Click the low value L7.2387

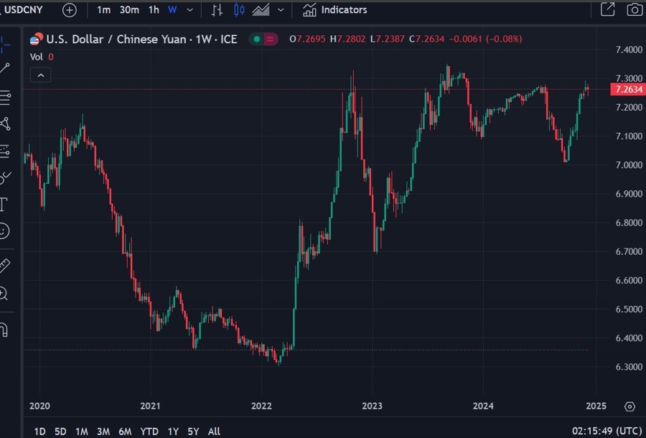(x=388, y=39)
